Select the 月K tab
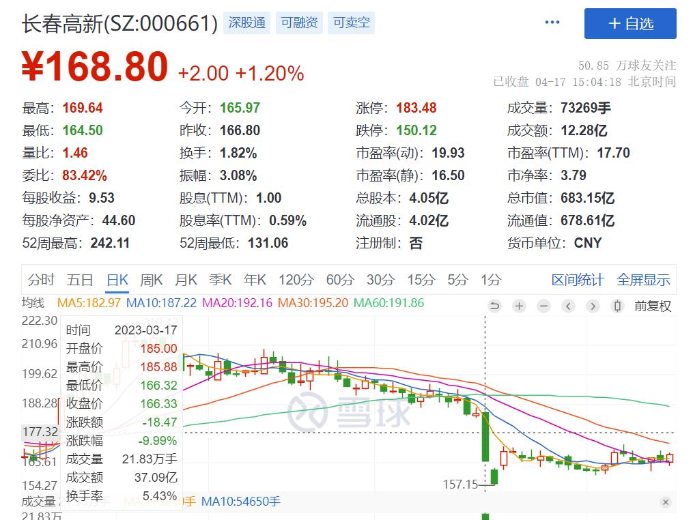Viewport: 693px width, 520px height. [x=186, y=280]
